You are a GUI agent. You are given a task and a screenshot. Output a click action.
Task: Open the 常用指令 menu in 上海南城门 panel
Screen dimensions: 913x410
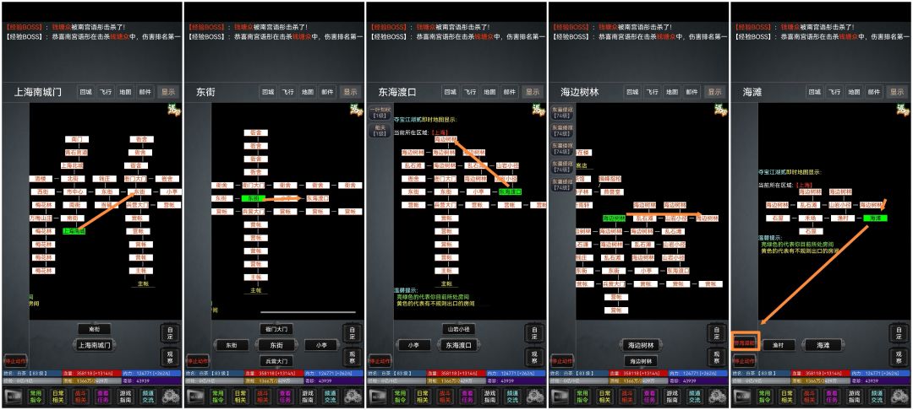(x=36, y=397)
